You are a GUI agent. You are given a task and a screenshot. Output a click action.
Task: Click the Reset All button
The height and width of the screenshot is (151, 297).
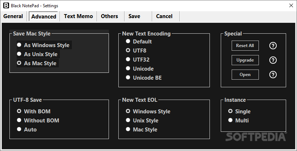tap(245, 46)
